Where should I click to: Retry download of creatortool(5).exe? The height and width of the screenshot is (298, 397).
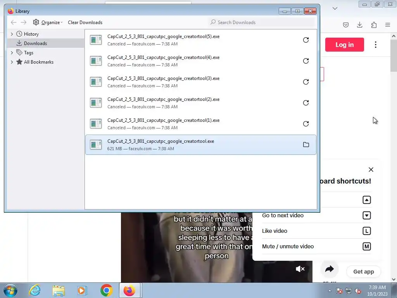click(306, 40)
